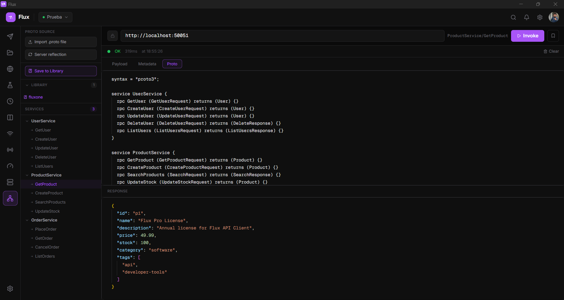Image resolution: width=564 pixels, height=300 pixels.
Task: Switch to the Metadata tab
Action: tap(147, 64)
